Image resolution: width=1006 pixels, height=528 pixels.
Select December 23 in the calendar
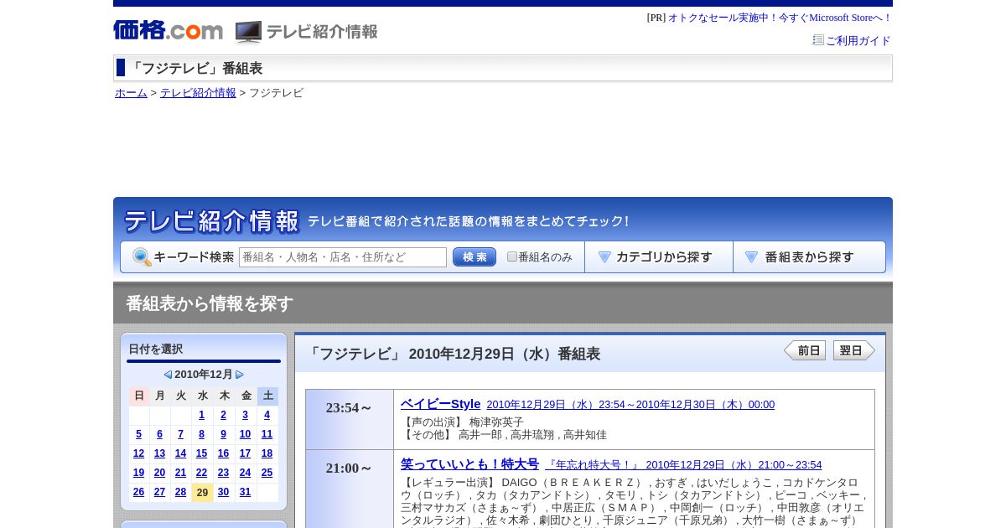[x=223, y=473]
